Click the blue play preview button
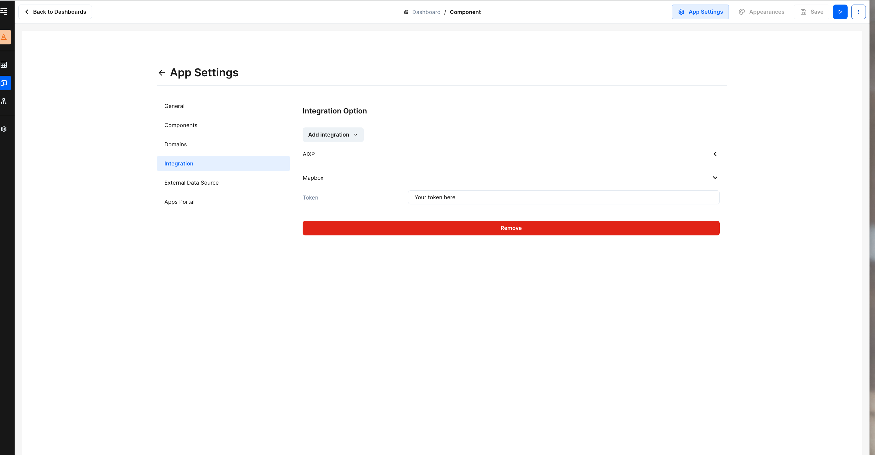 [x=840, y=12]
